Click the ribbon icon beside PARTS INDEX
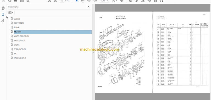The height and width of the screenshot is (100, 211). pos(12,58)
